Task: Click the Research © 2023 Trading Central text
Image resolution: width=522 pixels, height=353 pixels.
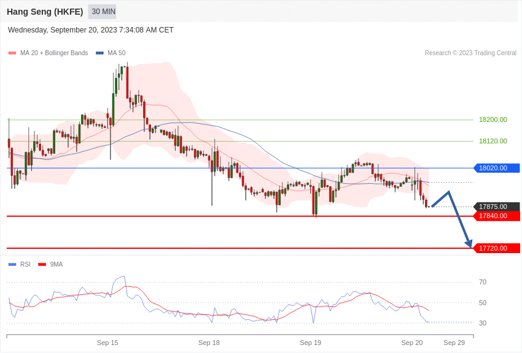Action: (x=470, y=53)
